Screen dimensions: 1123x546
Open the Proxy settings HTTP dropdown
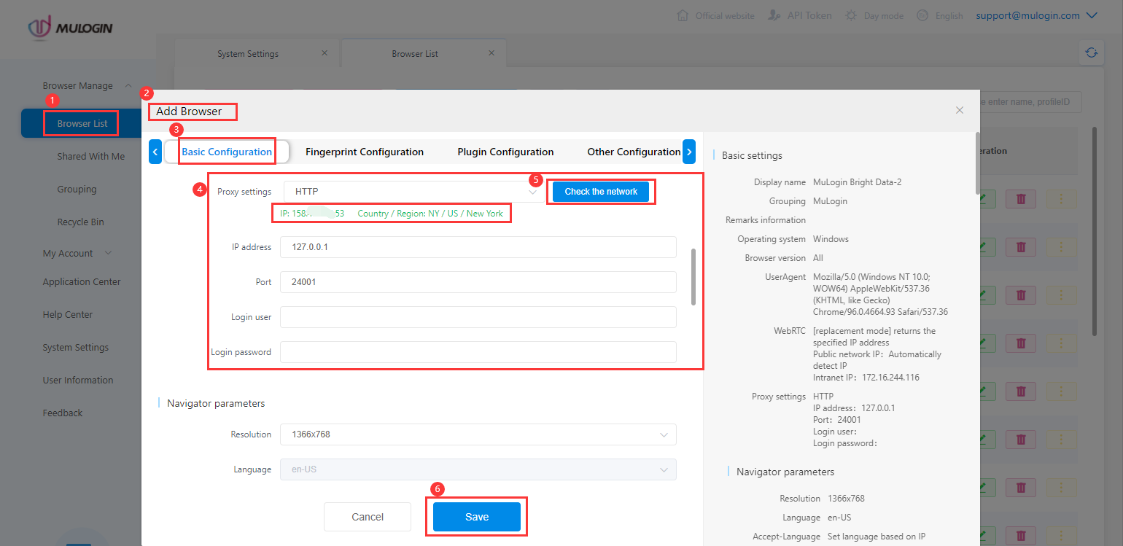[532, 191]
